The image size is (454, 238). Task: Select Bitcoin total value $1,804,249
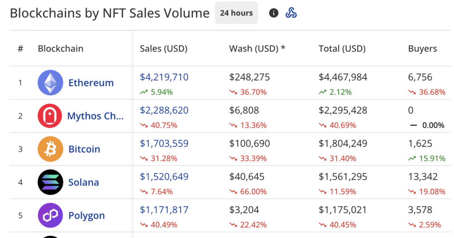point(343,143)
